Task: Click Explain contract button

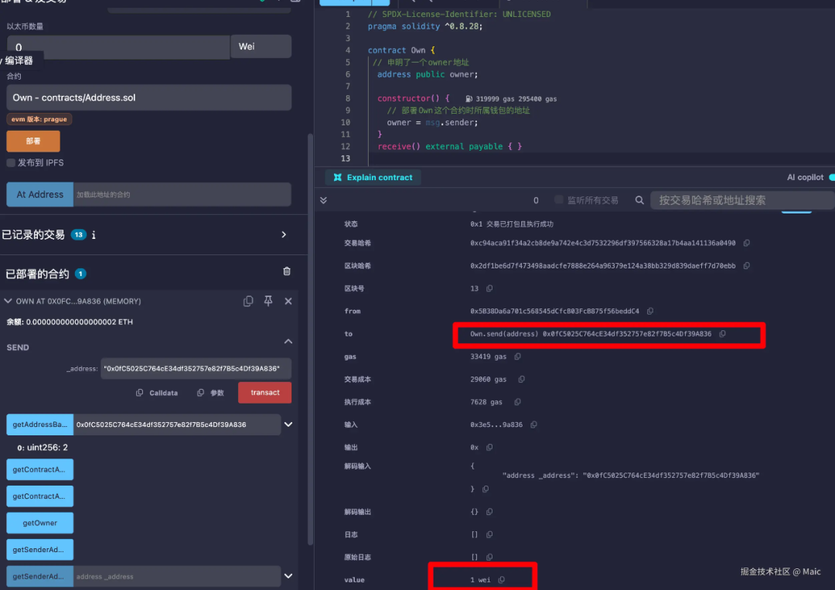Action: click(373, 177)
